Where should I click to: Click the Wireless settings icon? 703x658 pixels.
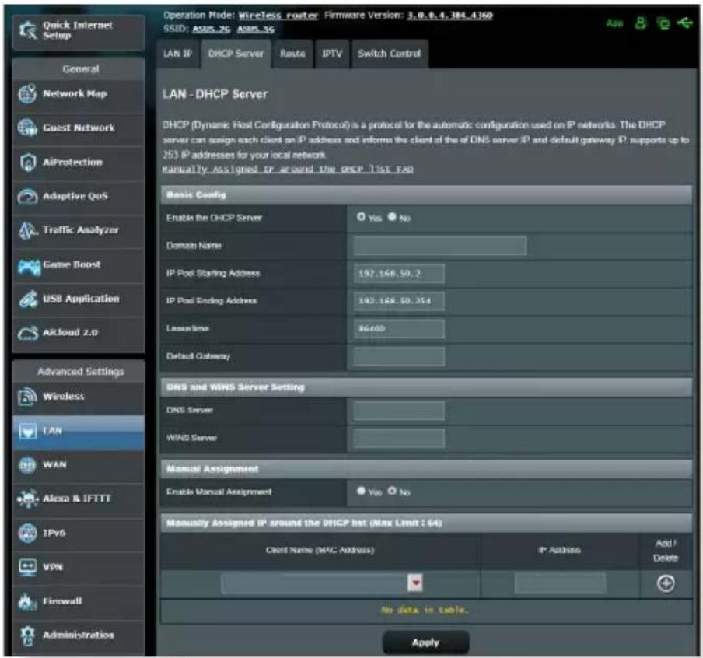point(27,397)
